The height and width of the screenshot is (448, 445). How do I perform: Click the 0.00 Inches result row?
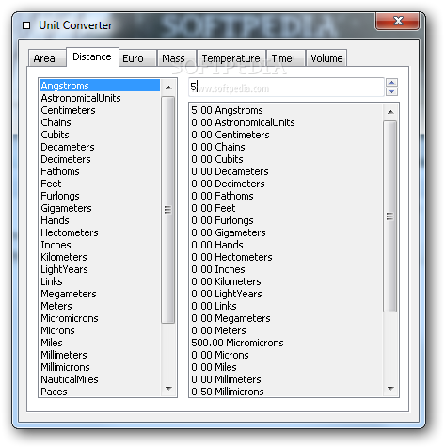click(x=286, y=269)
